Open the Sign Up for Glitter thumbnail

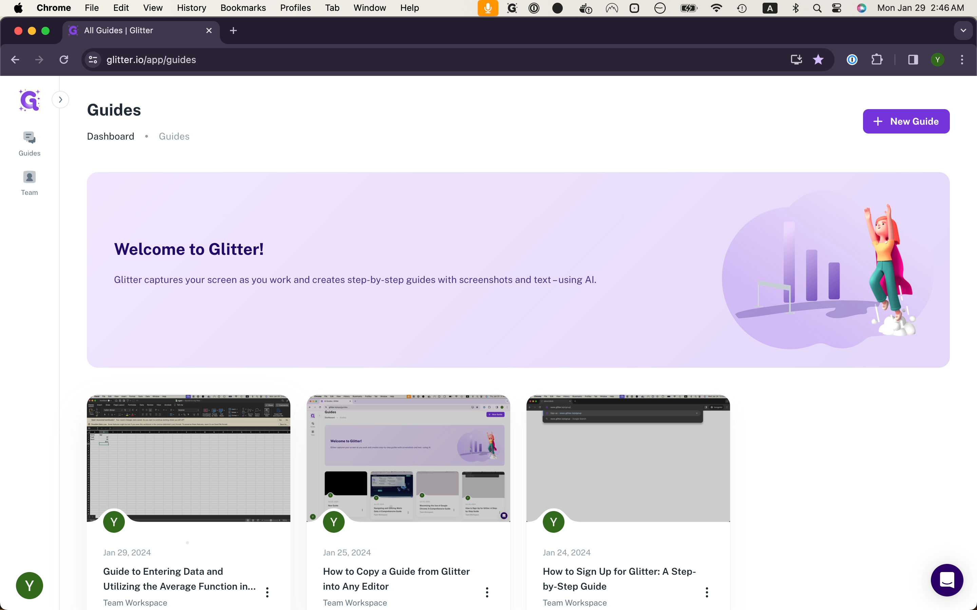[628, 458]
